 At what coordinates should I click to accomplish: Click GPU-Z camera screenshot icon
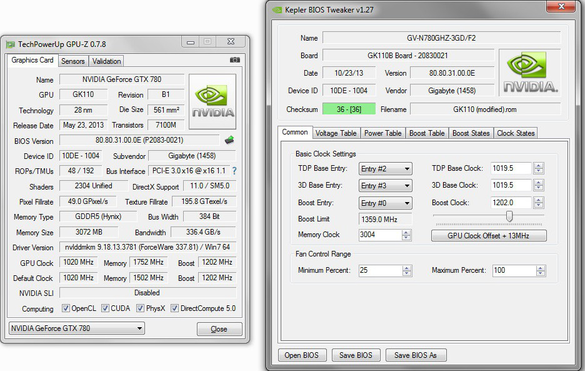(234, 60)
